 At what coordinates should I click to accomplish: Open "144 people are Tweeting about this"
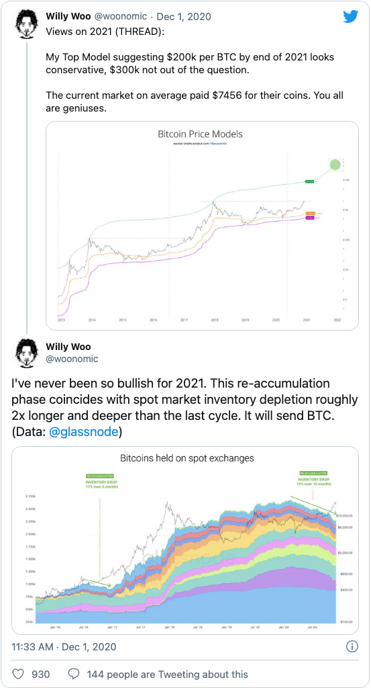(x=167, y=674)
